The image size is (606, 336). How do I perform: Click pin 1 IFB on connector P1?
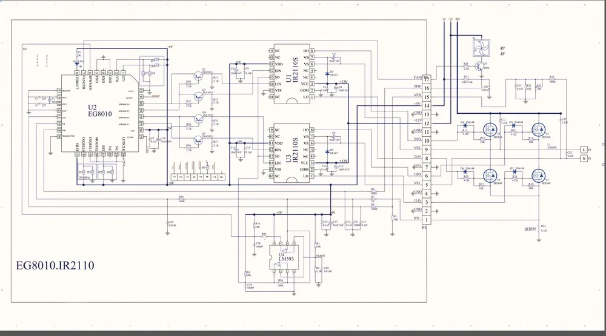(427, 220)
